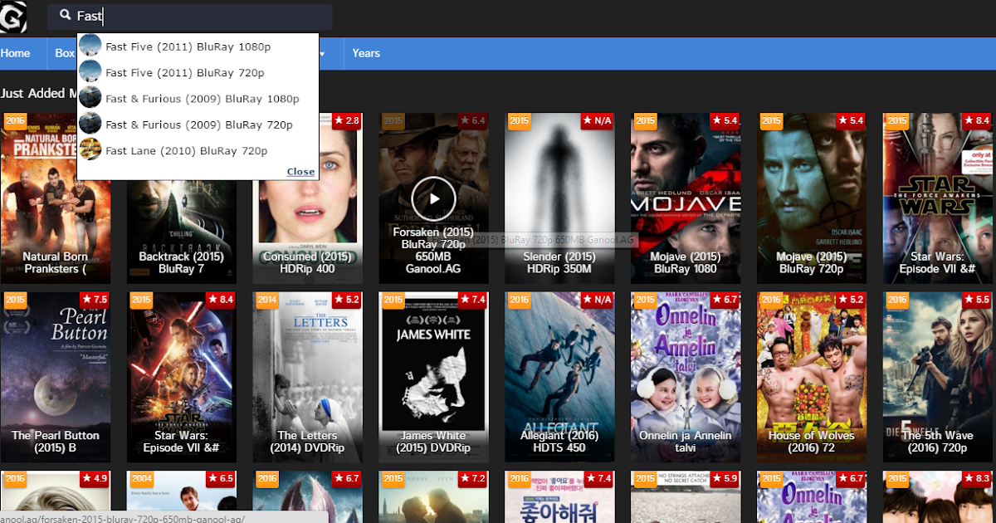Click the 8.3 star rating badge
This screenshot has width=996, height=523.
click(x=977, y=479)
